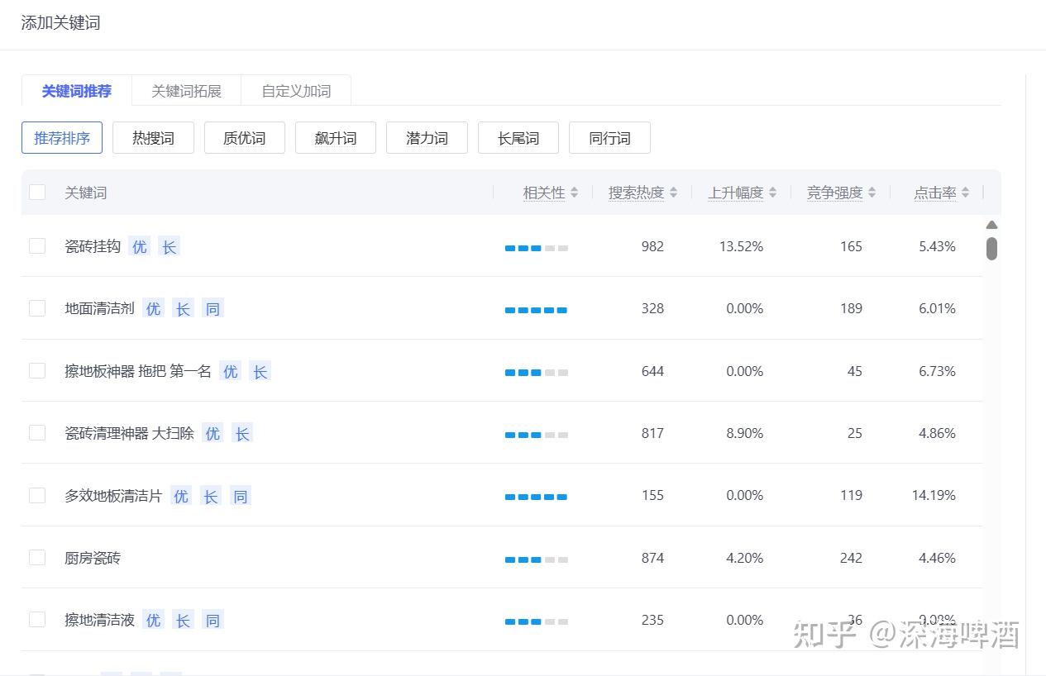
Task: Click the 同 tag on 地面清洁剂 row
Action: pos(213,308)
